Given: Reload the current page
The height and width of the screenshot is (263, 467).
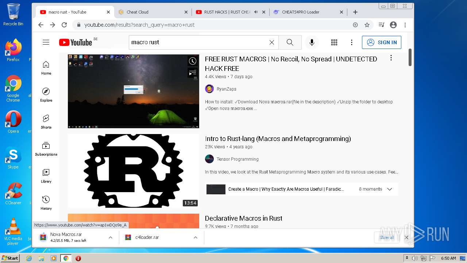Looking at the screenshot, I should pyautogui.click(x=64, y=25).
